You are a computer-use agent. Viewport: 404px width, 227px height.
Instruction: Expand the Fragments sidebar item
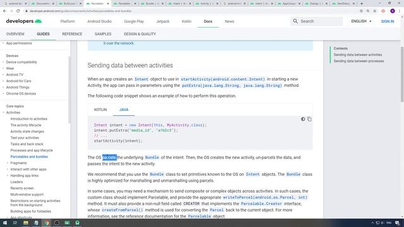pos(8,163)
